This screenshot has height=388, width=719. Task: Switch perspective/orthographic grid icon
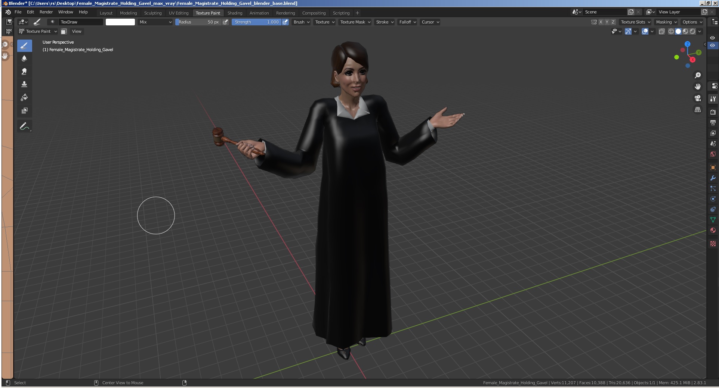(x=698, y=110)
